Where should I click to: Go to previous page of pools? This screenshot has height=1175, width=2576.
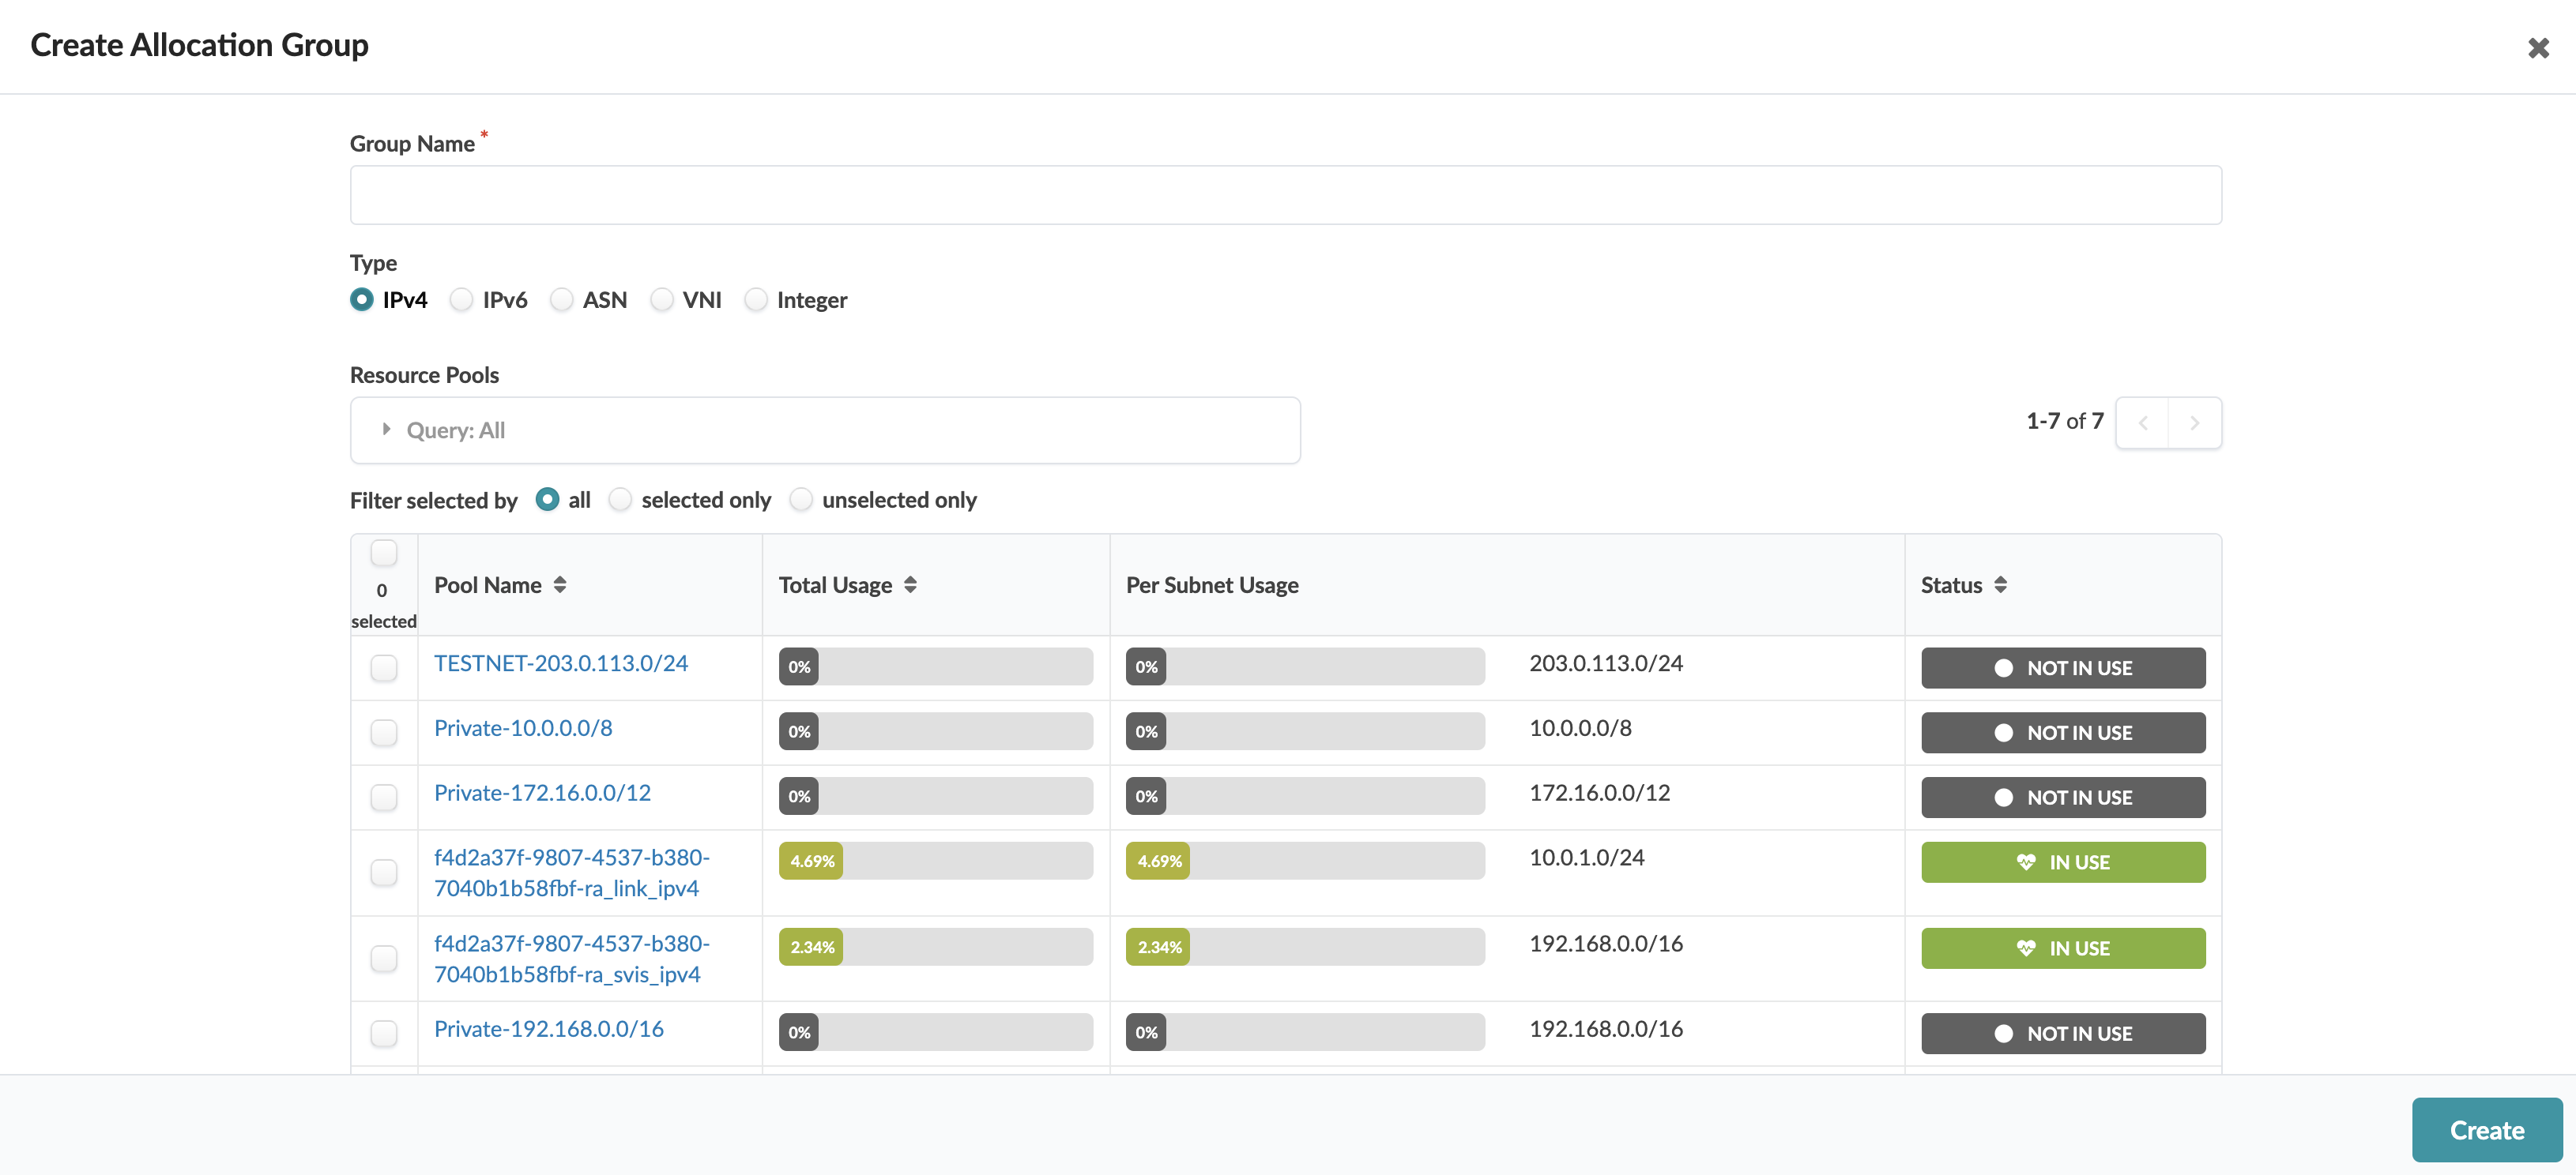2142,423
